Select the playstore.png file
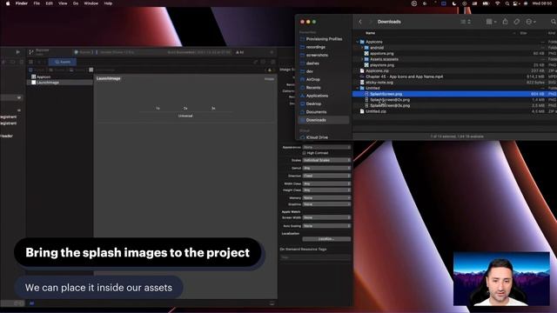557x313 pixels. pyautogui.click(x=382, y=65)
